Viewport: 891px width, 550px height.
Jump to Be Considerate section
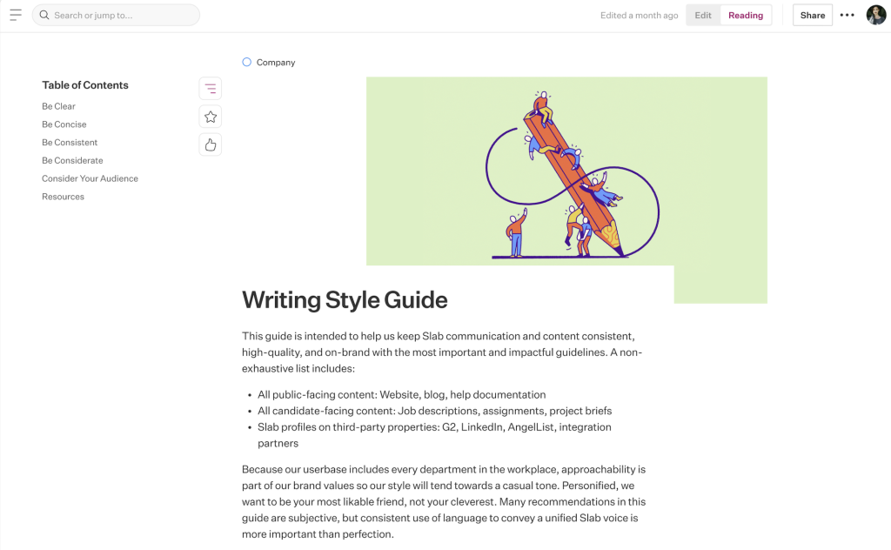coord(72,161)
